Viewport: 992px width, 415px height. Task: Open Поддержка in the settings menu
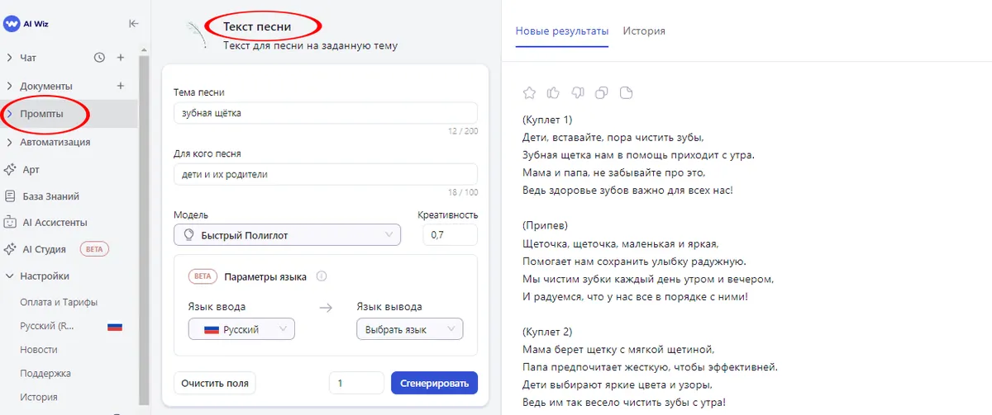coord(45,374)
